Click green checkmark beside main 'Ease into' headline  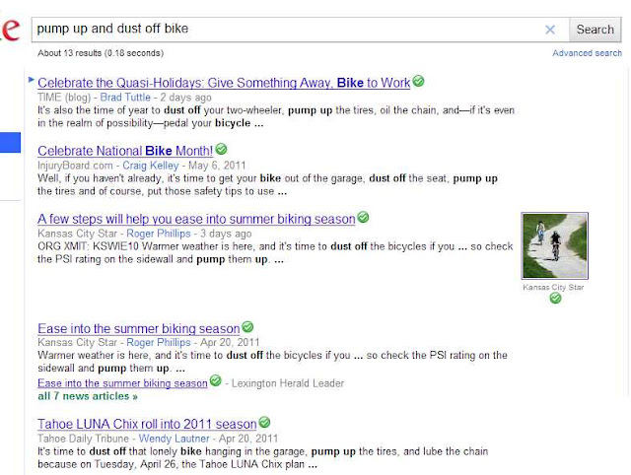click(x=247, y=327)
